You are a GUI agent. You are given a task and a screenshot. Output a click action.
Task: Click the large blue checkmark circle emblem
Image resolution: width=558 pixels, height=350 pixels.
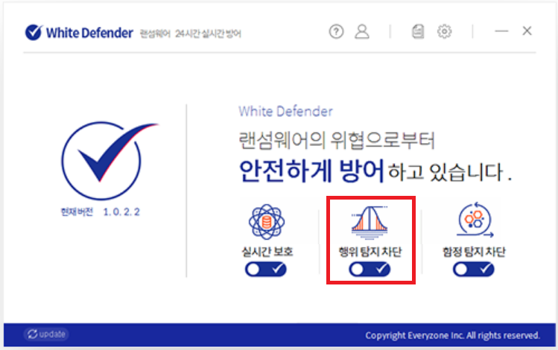(x=106, y=160)
